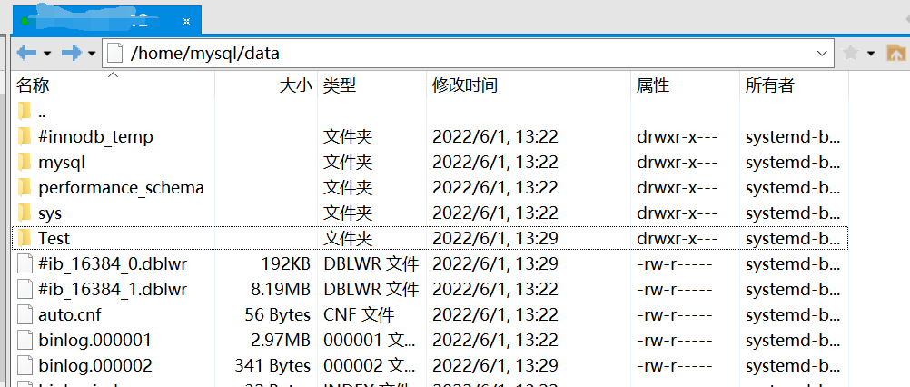Click the #ib_16384_1.dblwr file icon

[x=25, y=289]
